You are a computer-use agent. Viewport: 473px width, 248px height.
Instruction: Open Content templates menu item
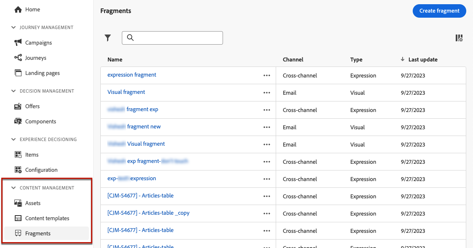click(47, 218)
